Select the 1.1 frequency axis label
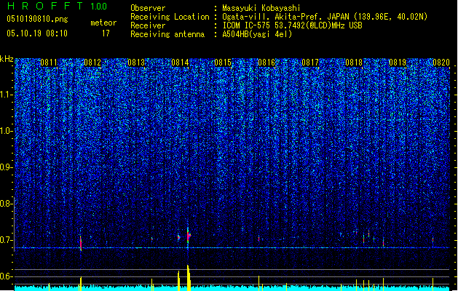The image size is (458, 291). tap(7, 95)
